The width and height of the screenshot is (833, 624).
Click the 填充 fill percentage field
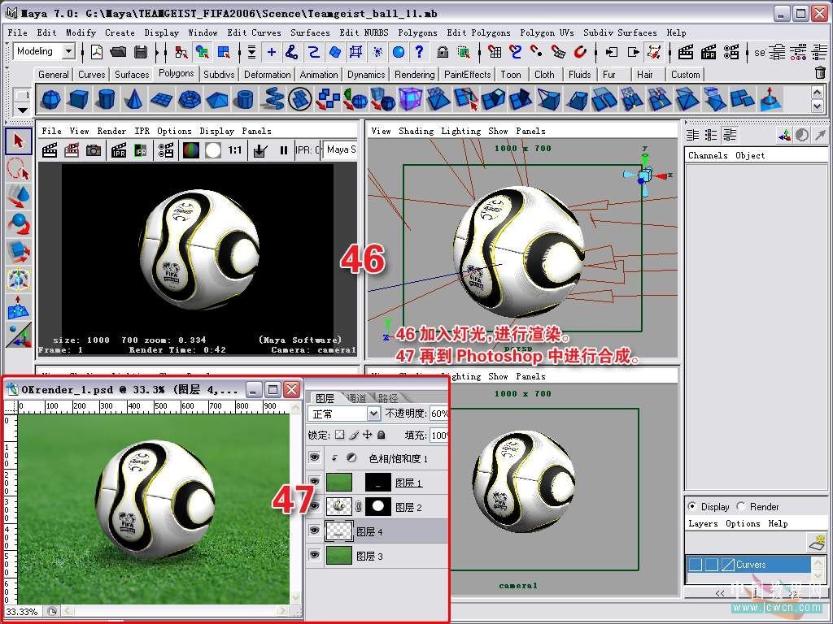(x=438, y=435)
